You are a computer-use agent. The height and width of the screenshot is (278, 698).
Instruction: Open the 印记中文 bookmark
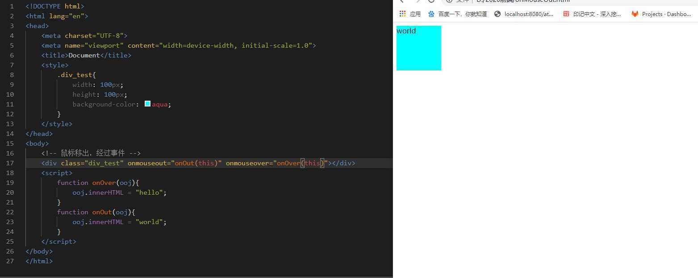[x=592, y=14]
